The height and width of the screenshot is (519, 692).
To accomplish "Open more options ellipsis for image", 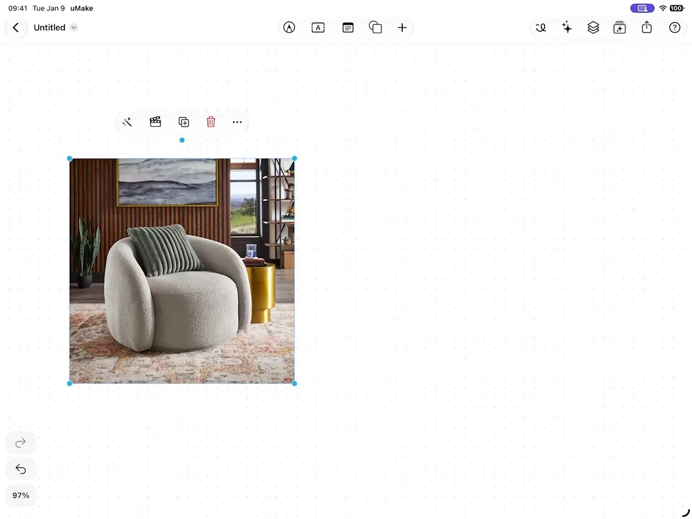I will pos(237,122).
